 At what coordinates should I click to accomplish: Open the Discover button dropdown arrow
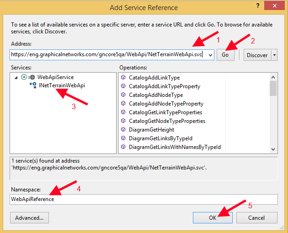274,55
